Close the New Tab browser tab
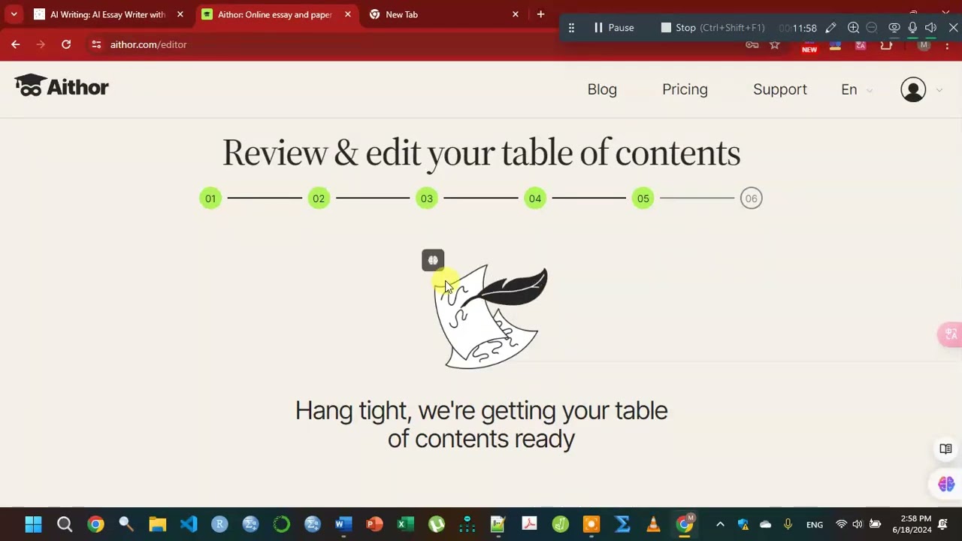The image size is (962, 541). click(x=516, y=14)
